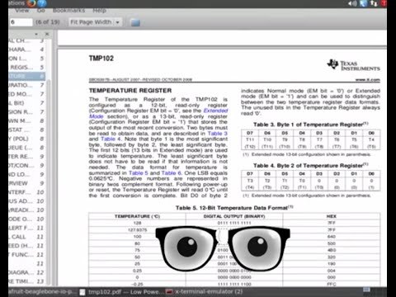Image resolution: width=396 pixels, height=297 pixels.
Task: Click the up-down arrows network activity icon
Action: pos(374,3)
